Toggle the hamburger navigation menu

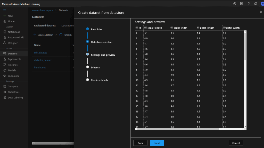(x=5, y=10)
